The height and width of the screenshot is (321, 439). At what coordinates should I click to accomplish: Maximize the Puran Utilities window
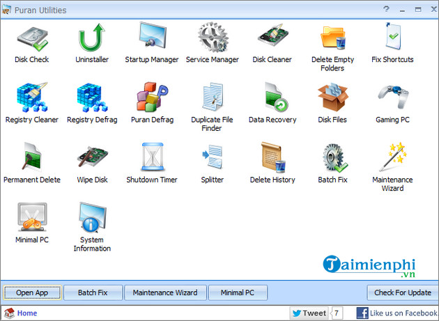coord(418,10)
